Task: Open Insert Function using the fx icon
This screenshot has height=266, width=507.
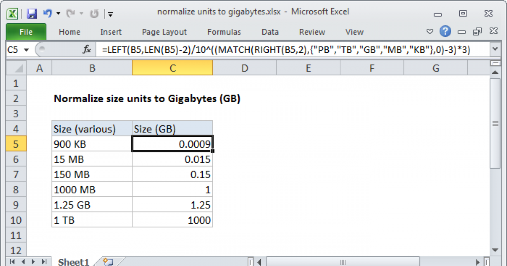Action: coord(87,49)
